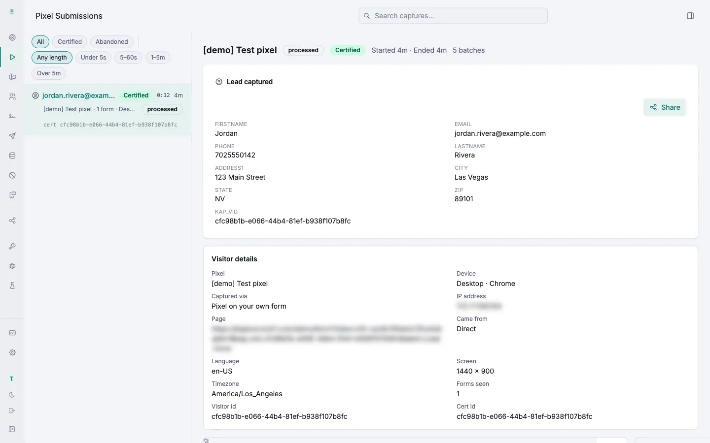Open jordan.rivera submission in list
This screenshot has height=443, width=710.
click(x=107, y=109)
